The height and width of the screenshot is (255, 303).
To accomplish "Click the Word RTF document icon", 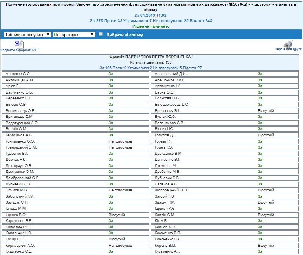I will pyautogui.click(x=19, y=44).
